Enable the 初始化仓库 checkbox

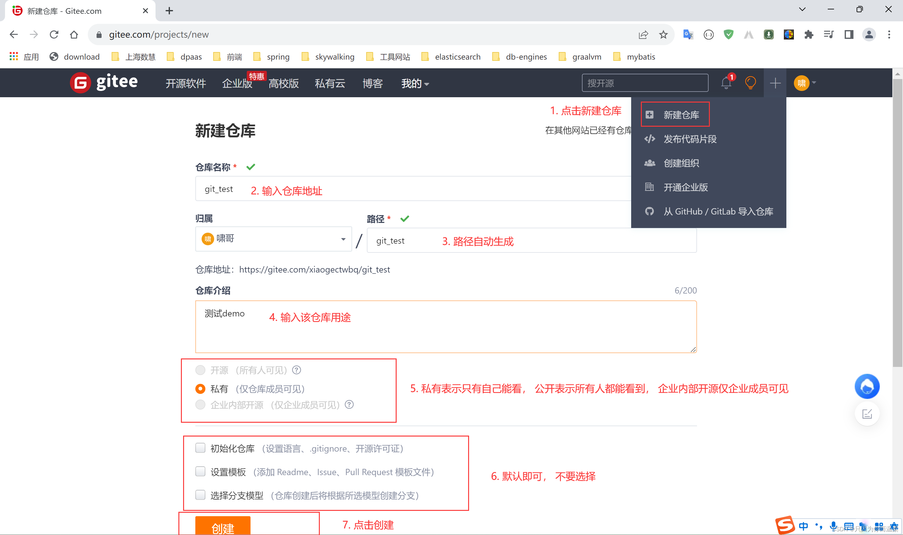click(200, 448)
